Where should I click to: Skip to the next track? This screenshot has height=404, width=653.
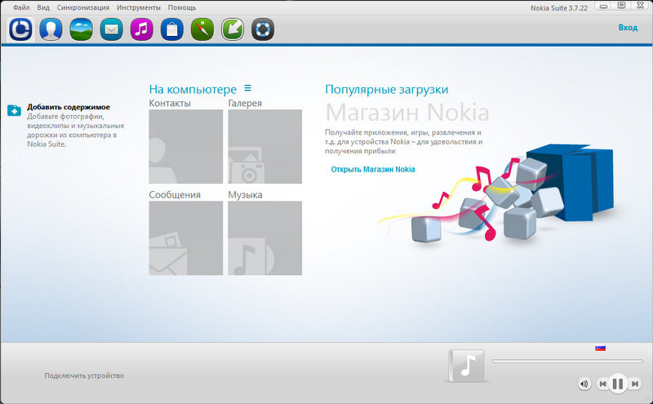pyautogui.click(x=634, y=384)
